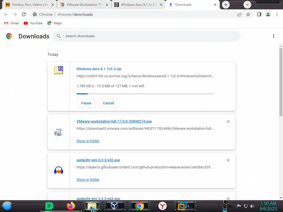Open audacity-win-3.3.3-x32.exe
This screenshot has height=212, width=283.
(x=98, y=160)
